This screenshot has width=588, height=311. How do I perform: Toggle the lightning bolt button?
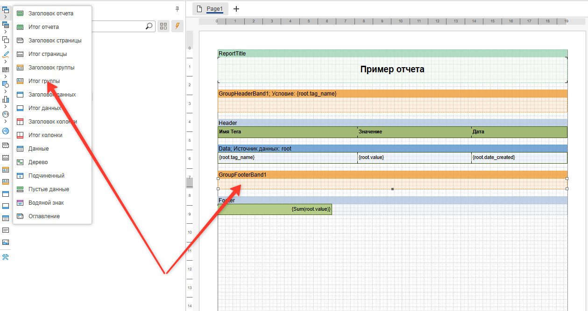pos(177,27)
